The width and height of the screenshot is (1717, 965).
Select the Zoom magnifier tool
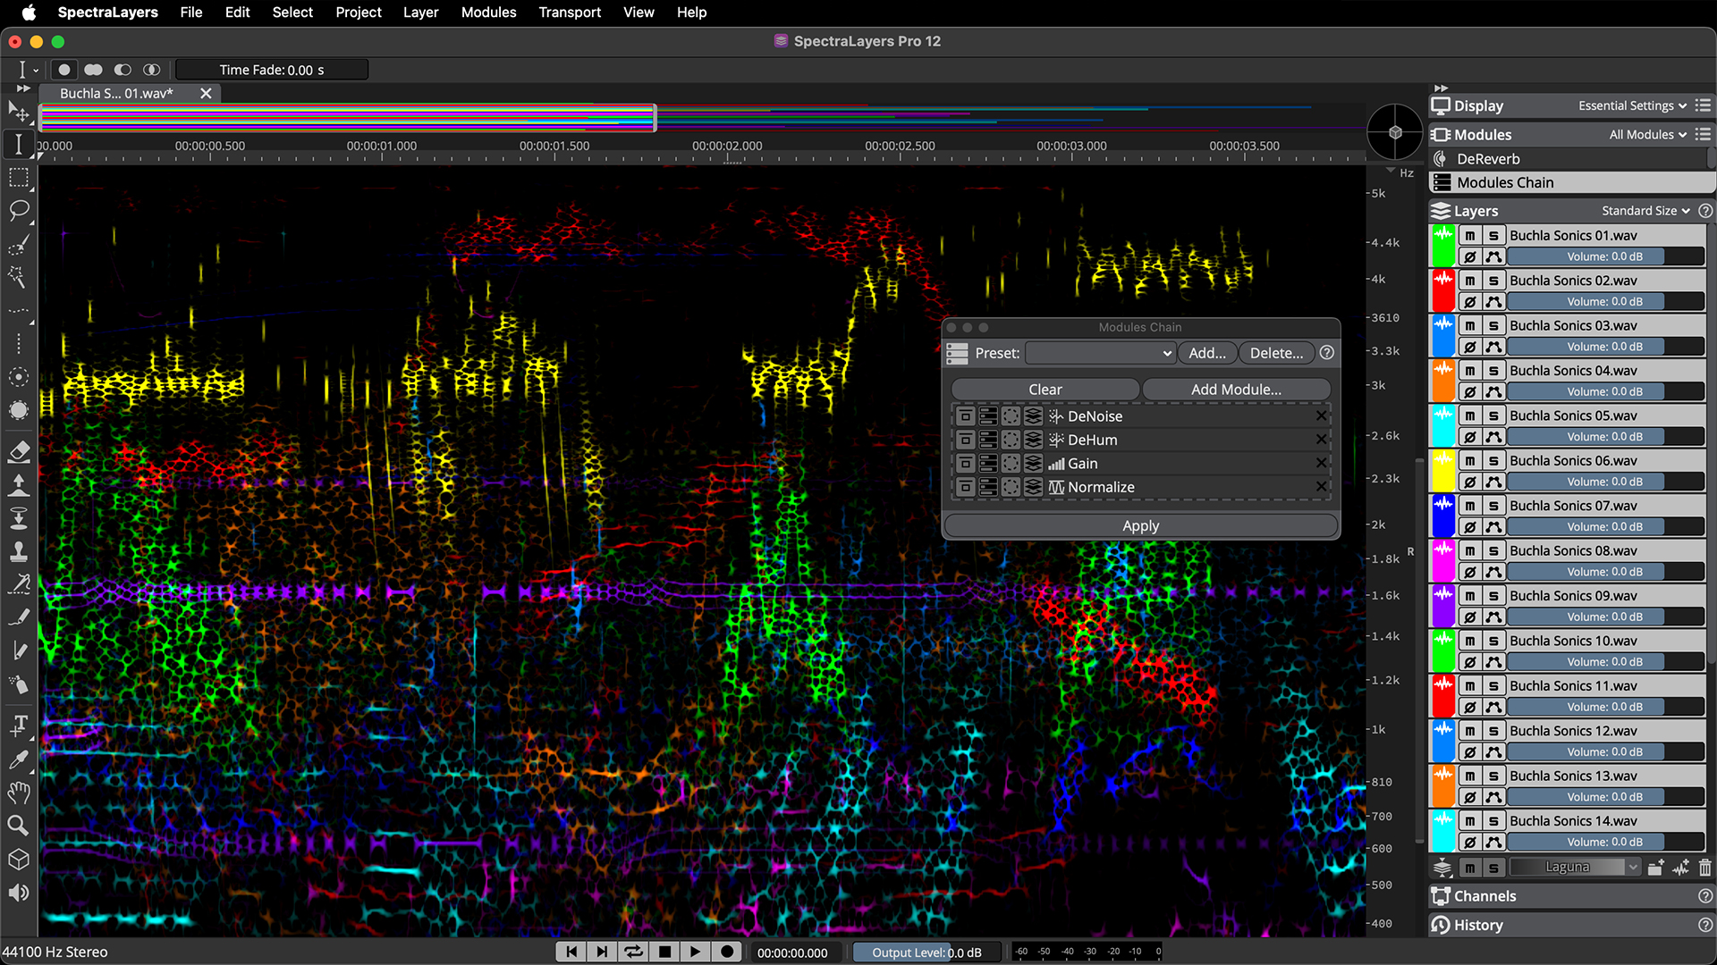click(x=19, y=825)
